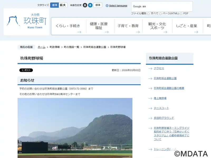Image resolution: width=211 pixels, height=158 pixels.
Task: Open 子育て・教育 navigation menu
Action: coord(128,26)
